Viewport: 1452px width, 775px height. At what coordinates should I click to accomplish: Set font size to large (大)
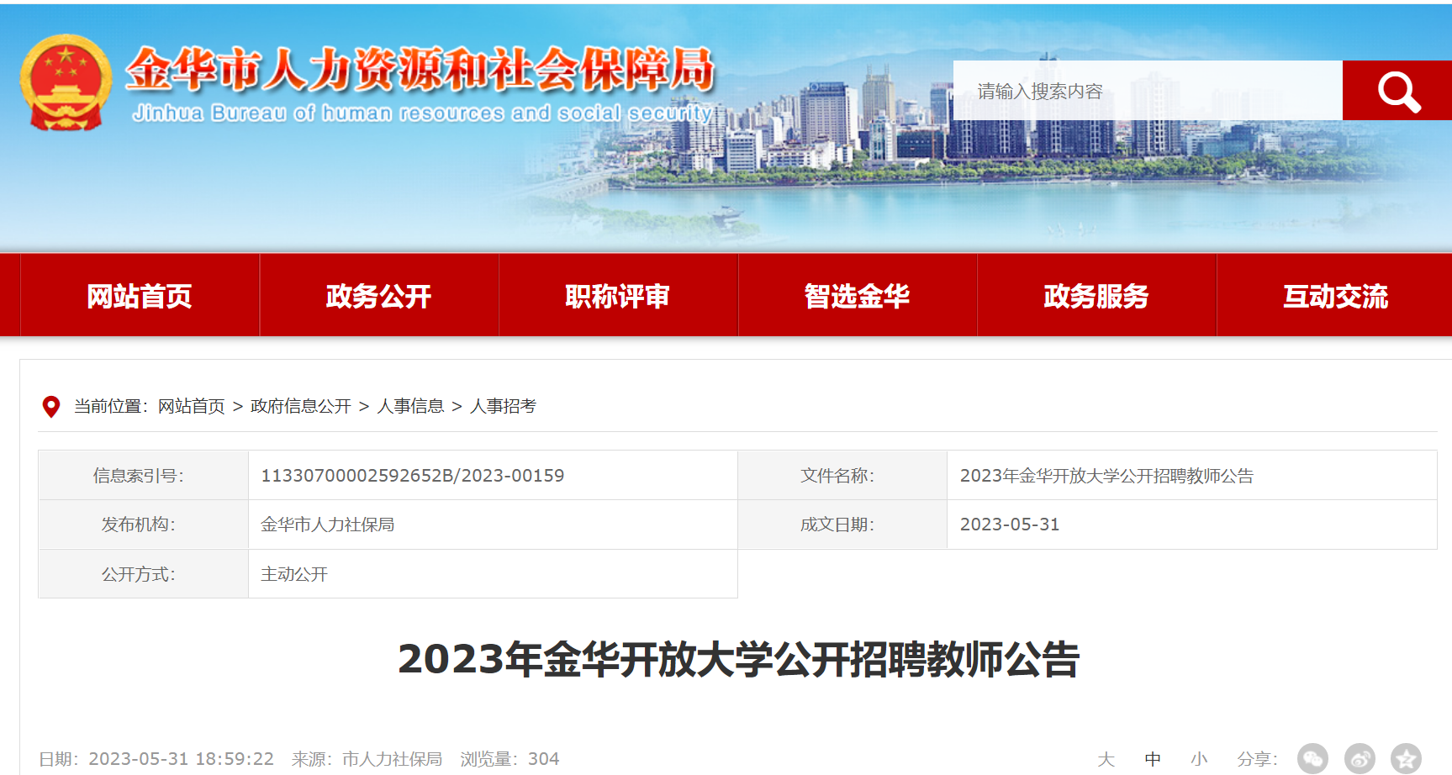tap(1106, 759)
